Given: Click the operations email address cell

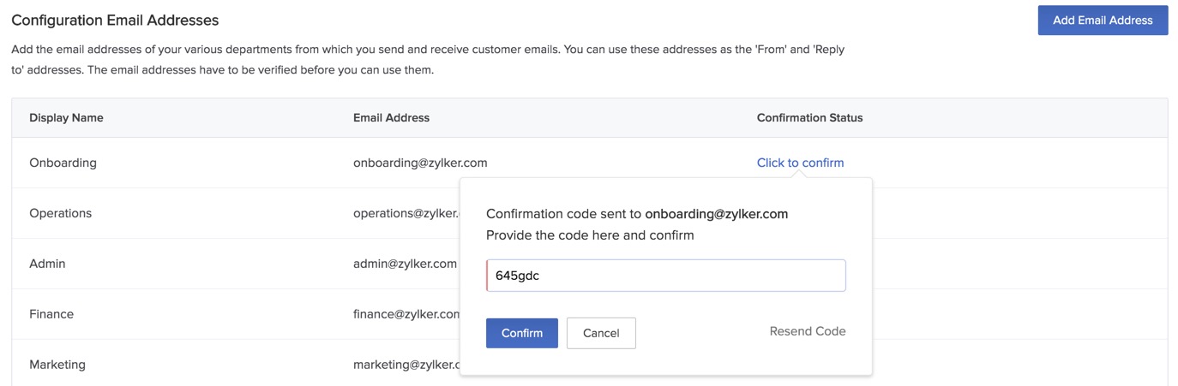Looking at the screenshot, I should coord(406,213).
